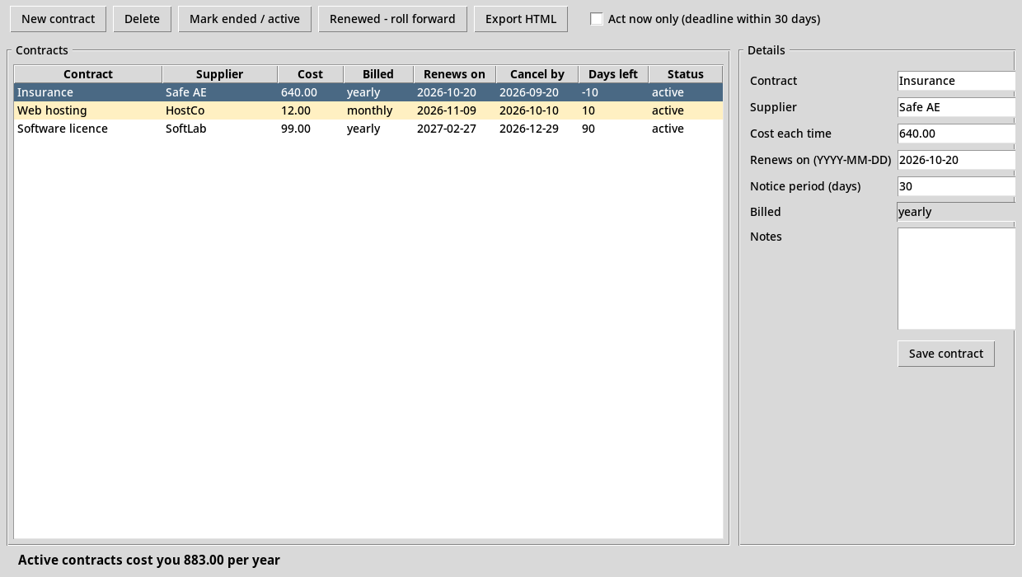1022x577 pixels.
Task: Export the contracts to HTML
Action: click(521, 19)
